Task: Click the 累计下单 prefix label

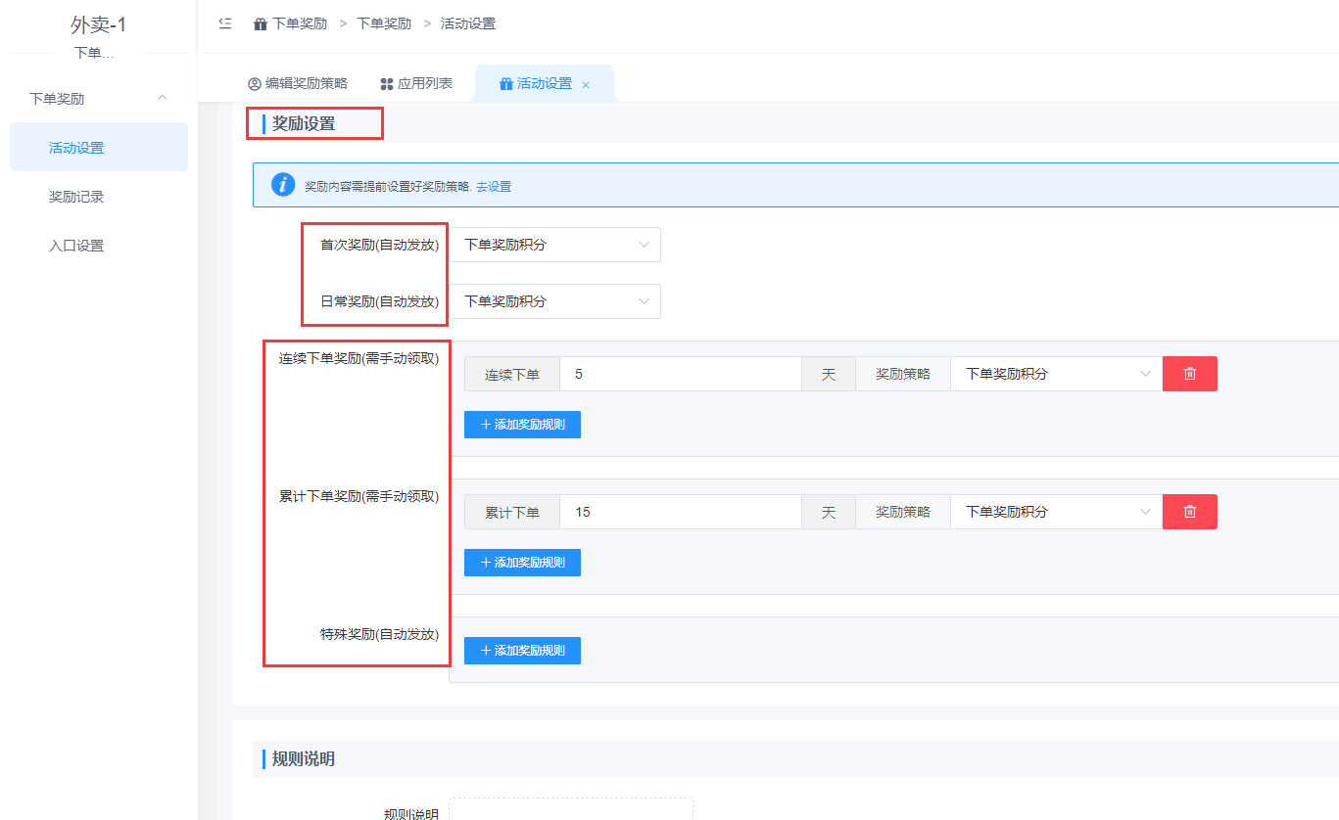Action: tap(512, 512)
